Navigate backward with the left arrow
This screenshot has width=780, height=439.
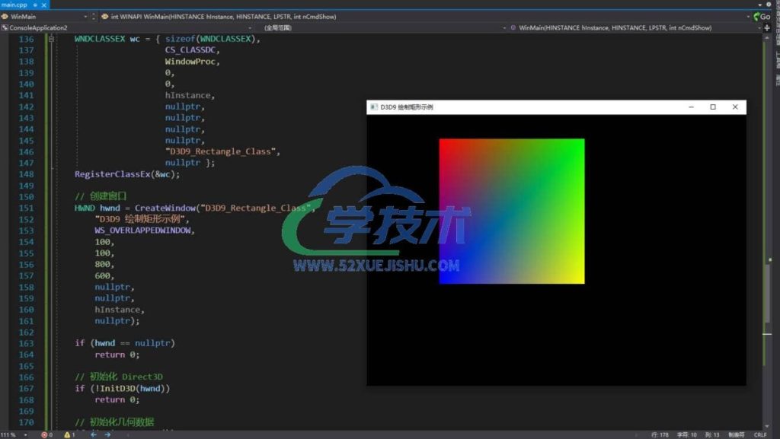(x=94, y=434)
